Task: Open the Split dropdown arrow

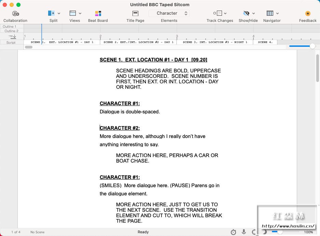Action: [x=59, y=13]
